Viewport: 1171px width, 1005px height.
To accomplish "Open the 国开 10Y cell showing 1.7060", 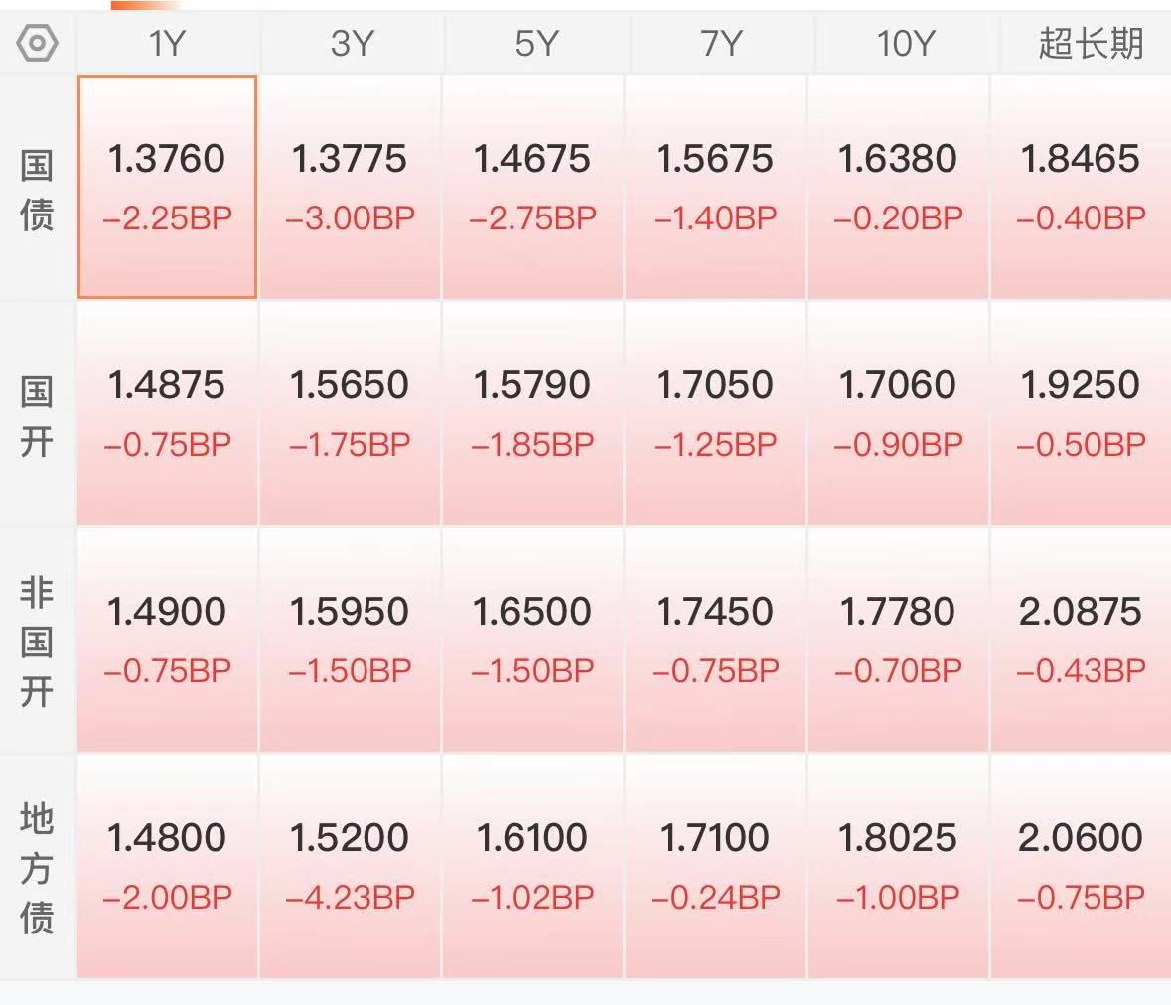I will coord(898,414).
